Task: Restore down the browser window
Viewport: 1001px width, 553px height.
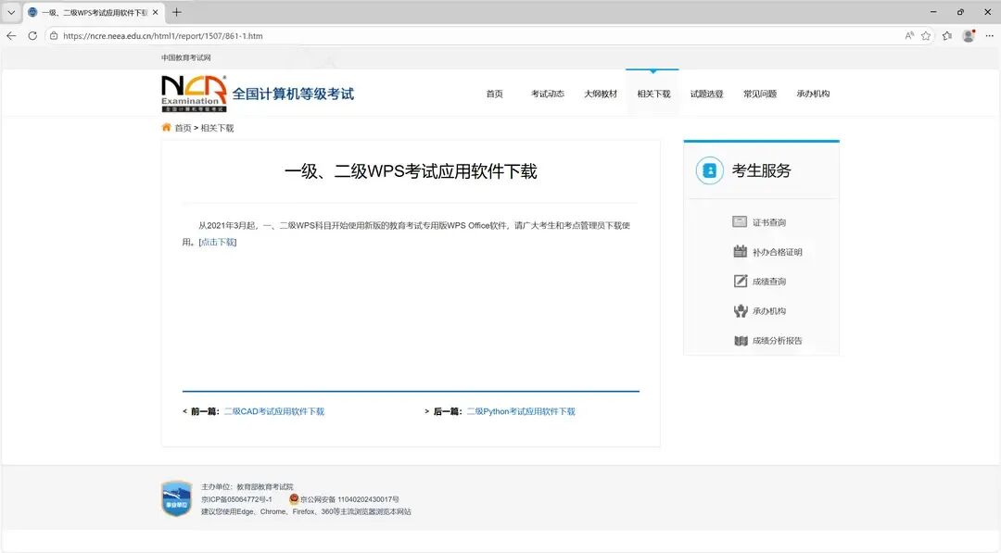Action: pos(960,11)
